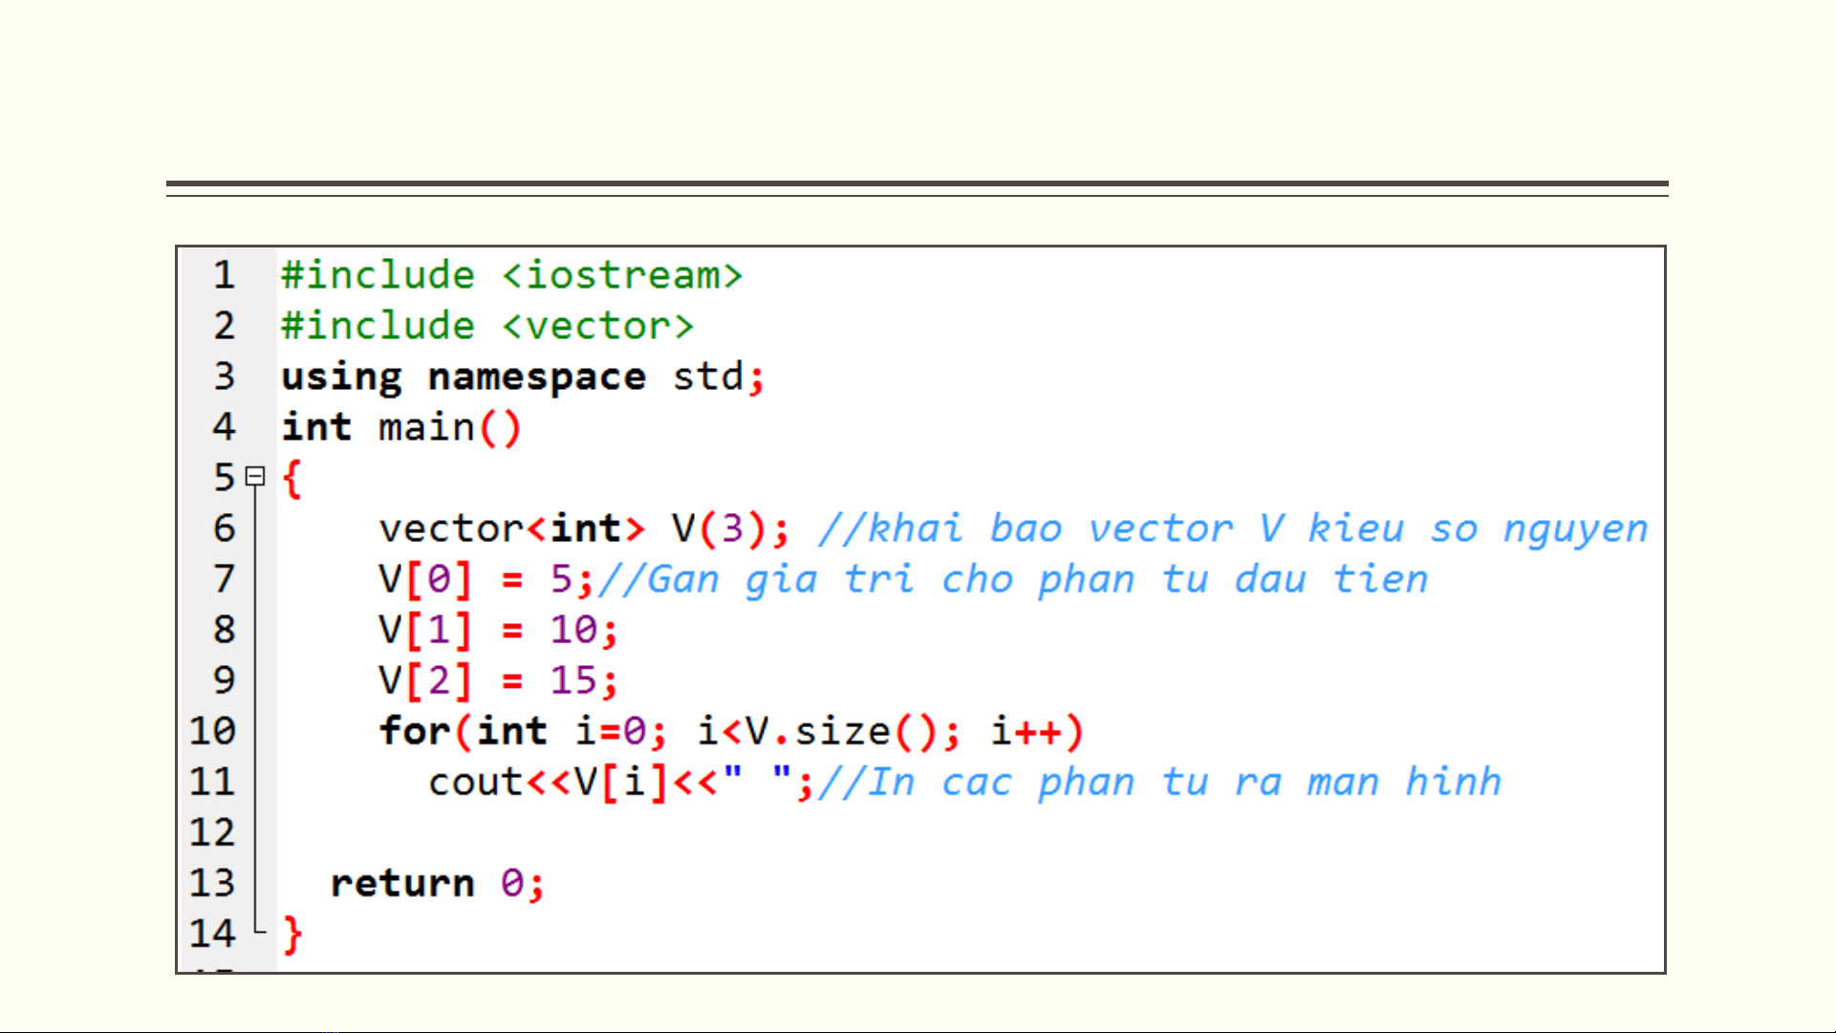Click the 'cout' statement on line 11
1836x1033 pixels.
click(x=475, y=783)
